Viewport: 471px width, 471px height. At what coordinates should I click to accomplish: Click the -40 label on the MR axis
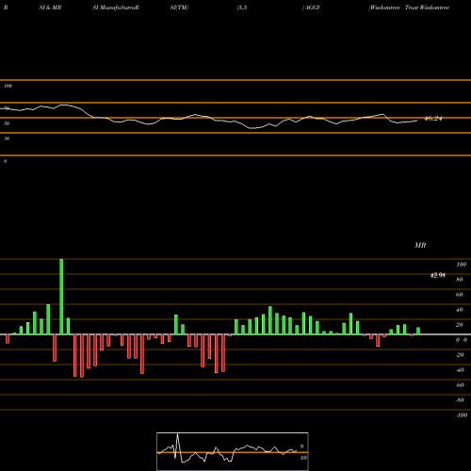[x=460, y=370]
